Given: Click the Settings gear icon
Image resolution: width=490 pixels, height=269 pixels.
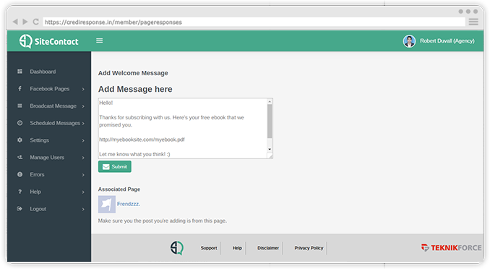Looking at the screenshot, I should click(x=20, y=140).
